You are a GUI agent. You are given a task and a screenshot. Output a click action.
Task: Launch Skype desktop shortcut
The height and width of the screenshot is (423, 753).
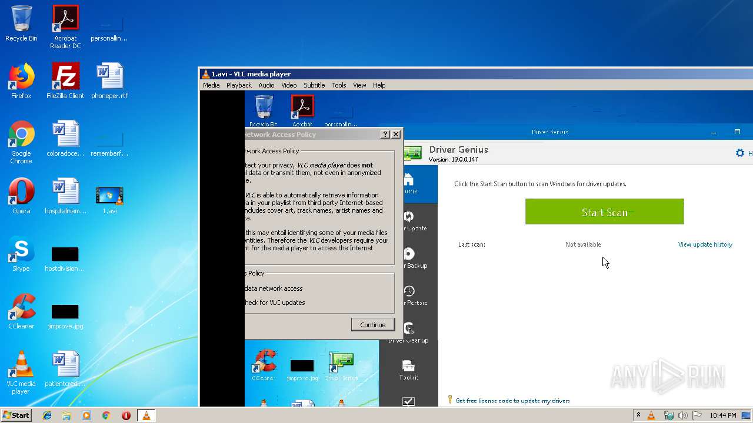(x=21, y=254)
